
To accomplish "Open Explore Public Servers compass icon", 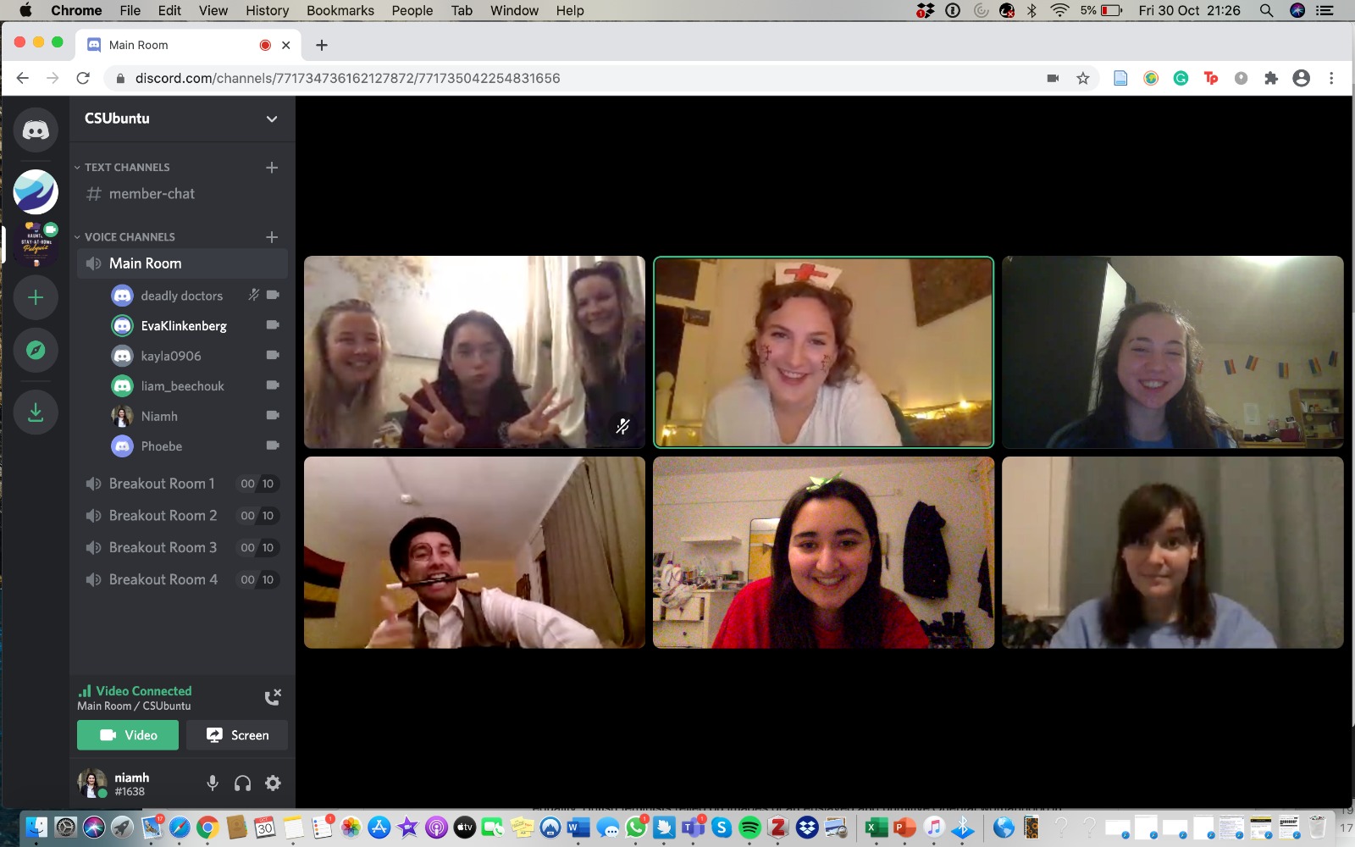I will click(36, 350).
